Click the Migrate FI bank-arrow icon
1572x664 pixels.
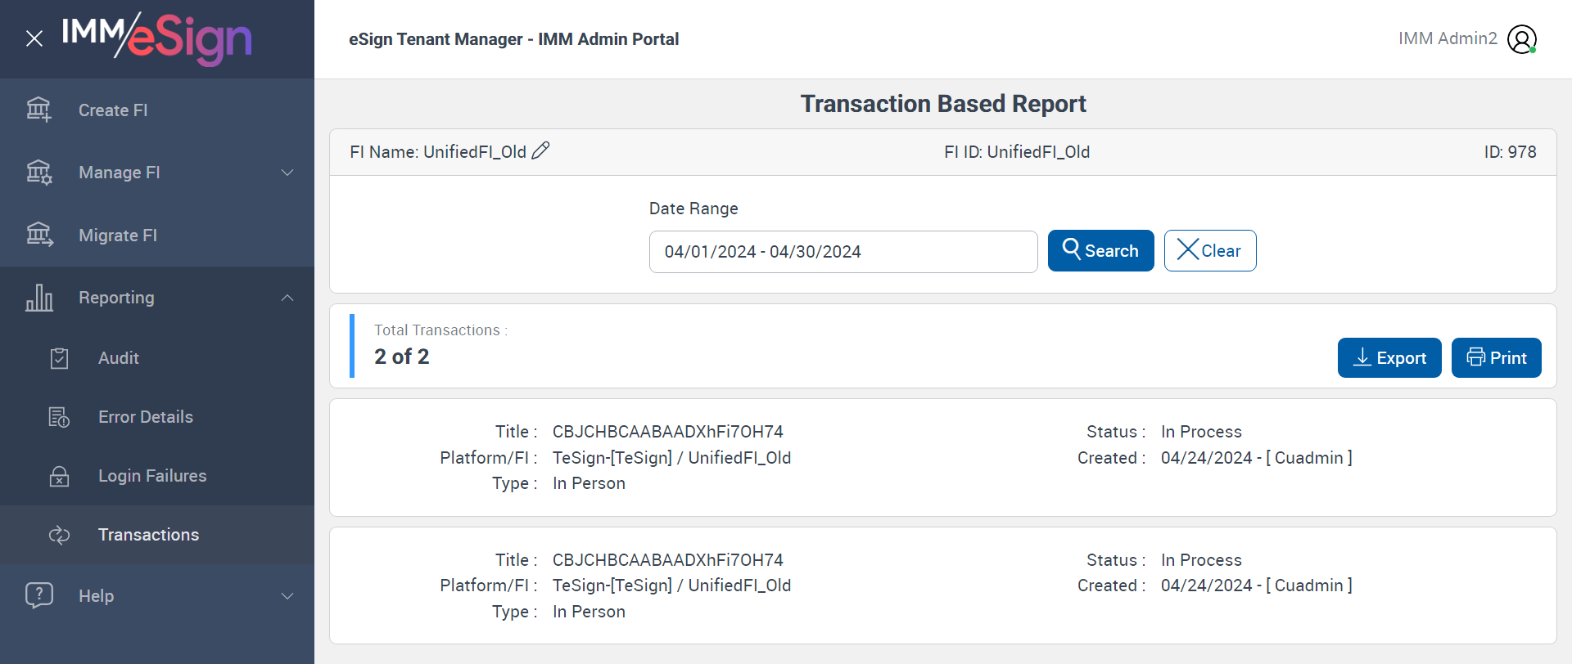38,235
